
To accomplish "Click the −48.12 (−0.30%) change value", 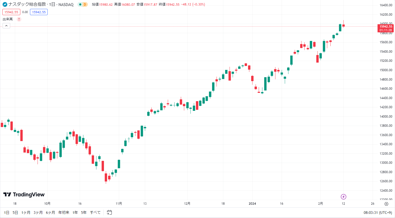I will [193, 4].
